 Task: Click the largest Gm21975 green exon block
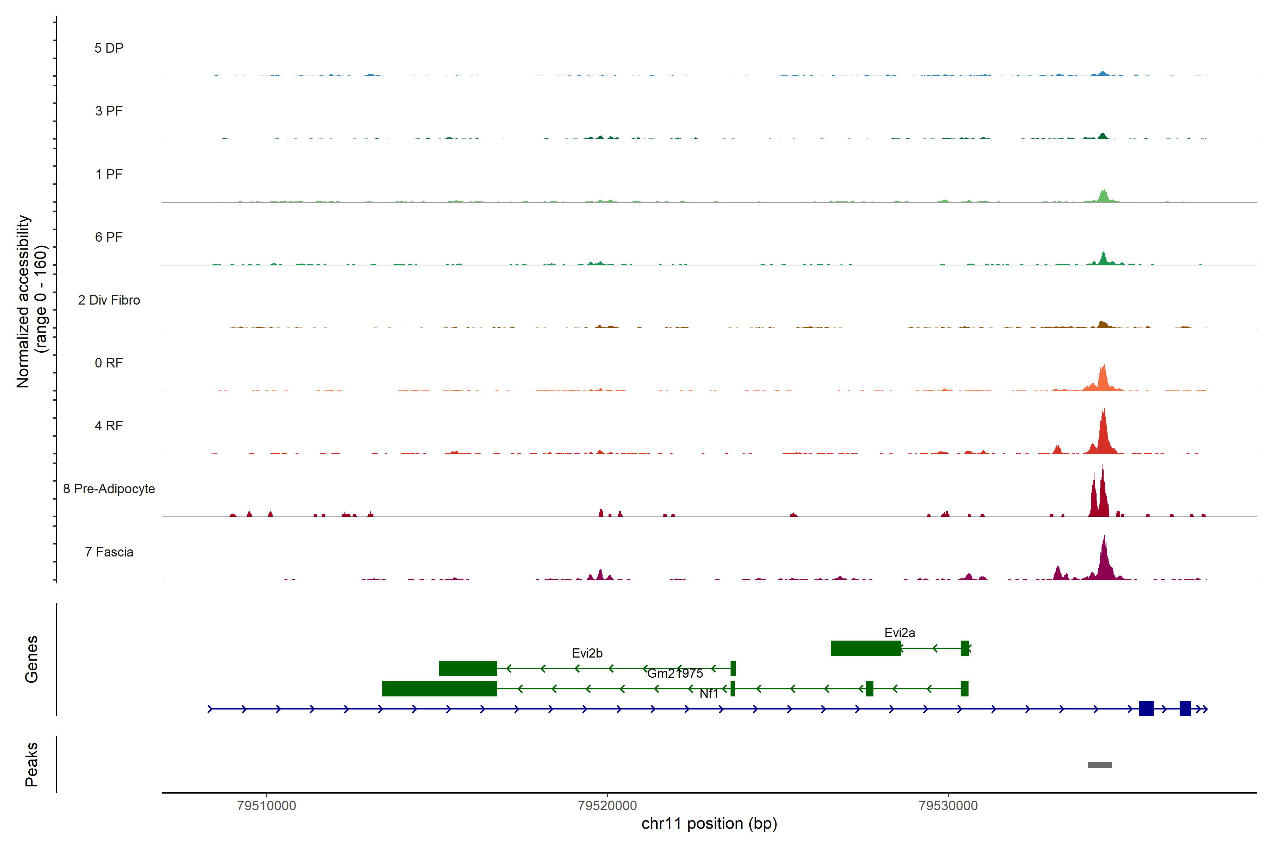[x=439, y=688]
